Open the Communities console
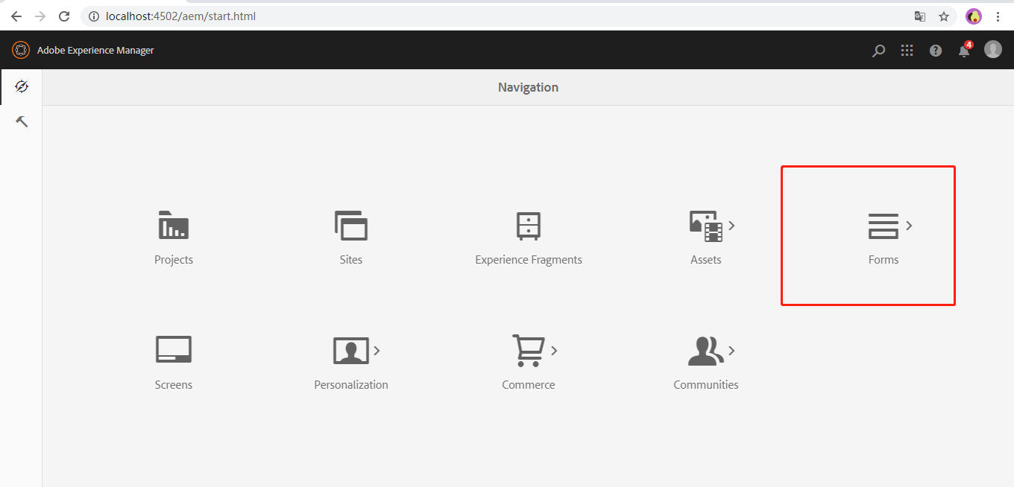The image size is (1014, 487). pyautogui.click(x=702, y=361)
